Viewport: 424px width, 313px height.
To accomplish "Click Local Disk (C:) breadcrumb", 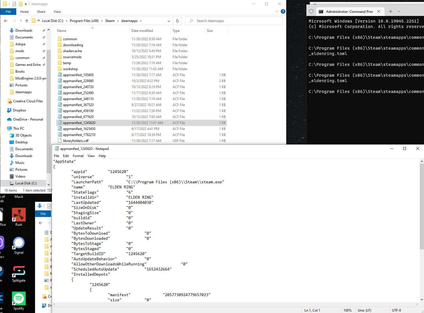I will point(53,21).
